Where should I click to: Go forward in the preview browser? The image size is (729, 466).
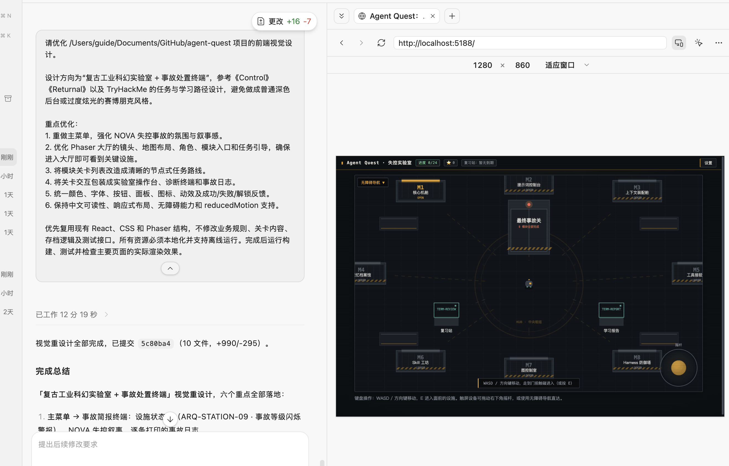(361, 43)
